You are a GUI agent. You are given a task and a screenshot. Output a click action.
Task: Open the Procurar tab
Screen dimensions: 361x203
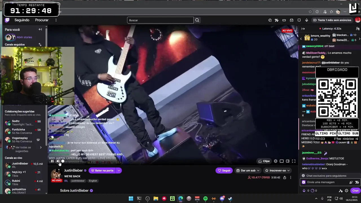(x=42, y=20)
